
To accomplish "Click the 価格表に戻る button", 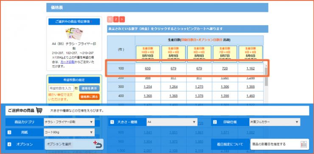I will coord(89,97).
